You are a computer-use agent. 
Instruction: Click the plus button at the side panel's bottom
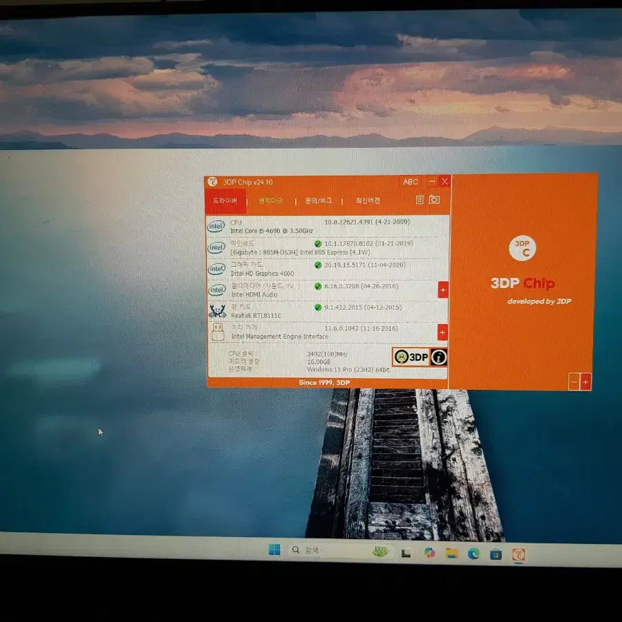[x=585, y=382]
